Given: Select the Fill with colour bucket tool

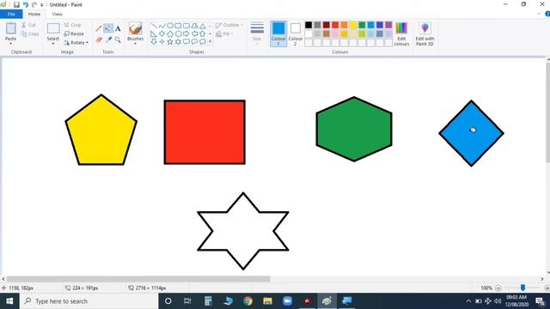Looking at the screenshot, I should coord(108,28).
